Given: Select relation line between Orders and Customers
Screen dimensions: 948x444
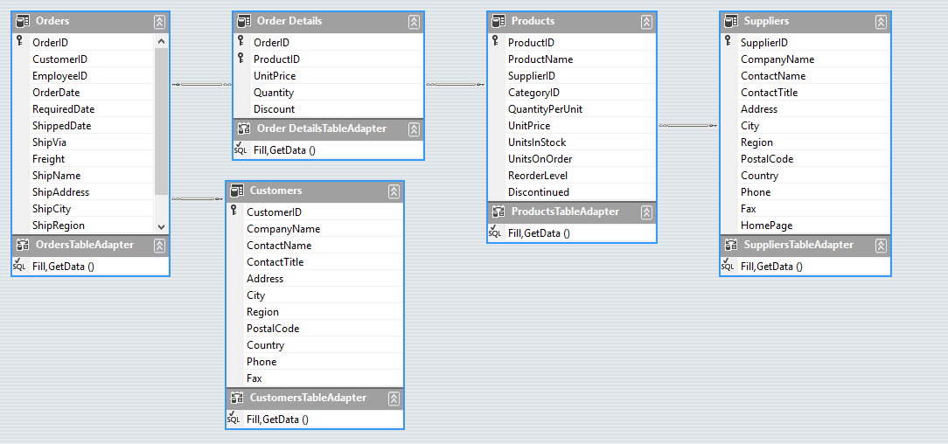Looking at the screenshot, I should pyautogui.click(x=198, y=198).
